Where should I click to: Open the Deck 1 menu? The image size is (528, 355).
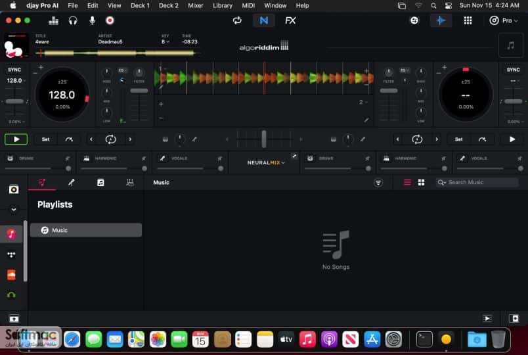(140, 5)
